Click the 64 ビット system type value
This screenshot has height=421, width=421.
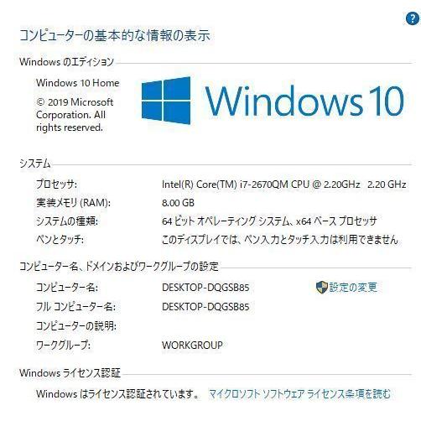coord(269,221)
